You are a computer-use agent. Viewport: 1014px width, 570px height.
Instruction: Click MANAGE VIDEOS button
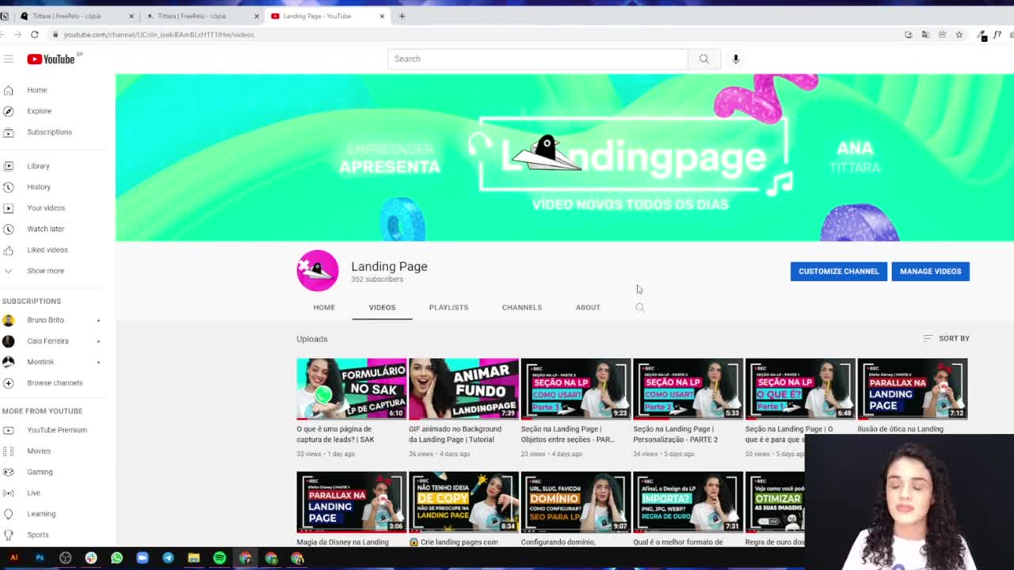(x=930, y=272)
